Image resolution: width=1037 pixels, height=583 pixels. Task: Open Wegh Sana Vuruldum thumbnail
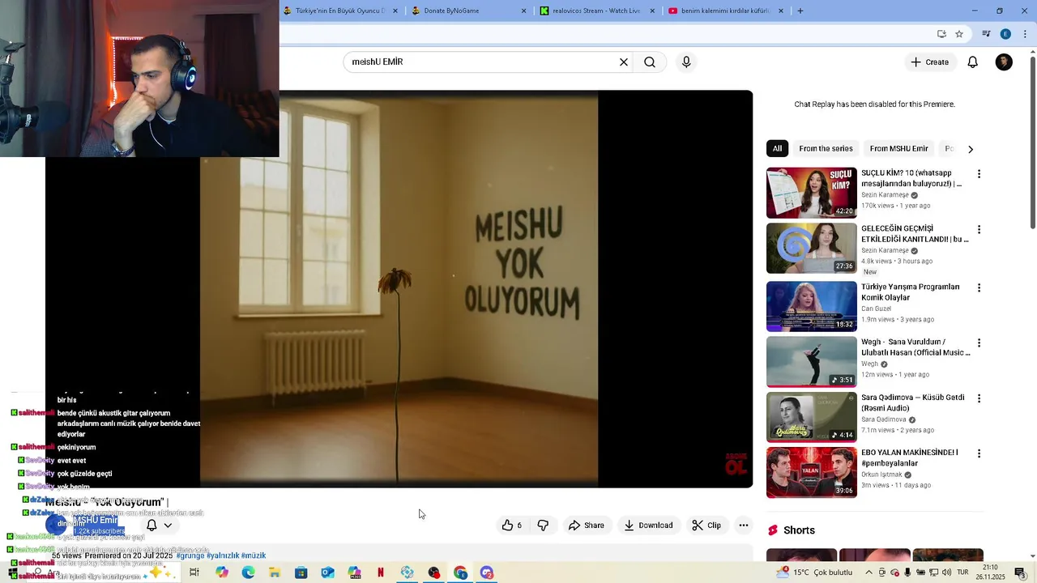click(811, 361)
